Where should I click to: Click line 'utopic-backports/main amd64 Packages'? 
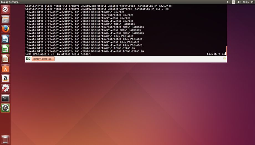pos(80,24)
